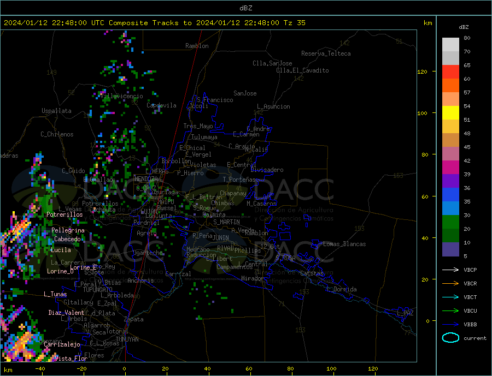Click the 120 km tick on vertical axis
The width and height of the screenshot is (492, 376).
(x=423, y=71)
